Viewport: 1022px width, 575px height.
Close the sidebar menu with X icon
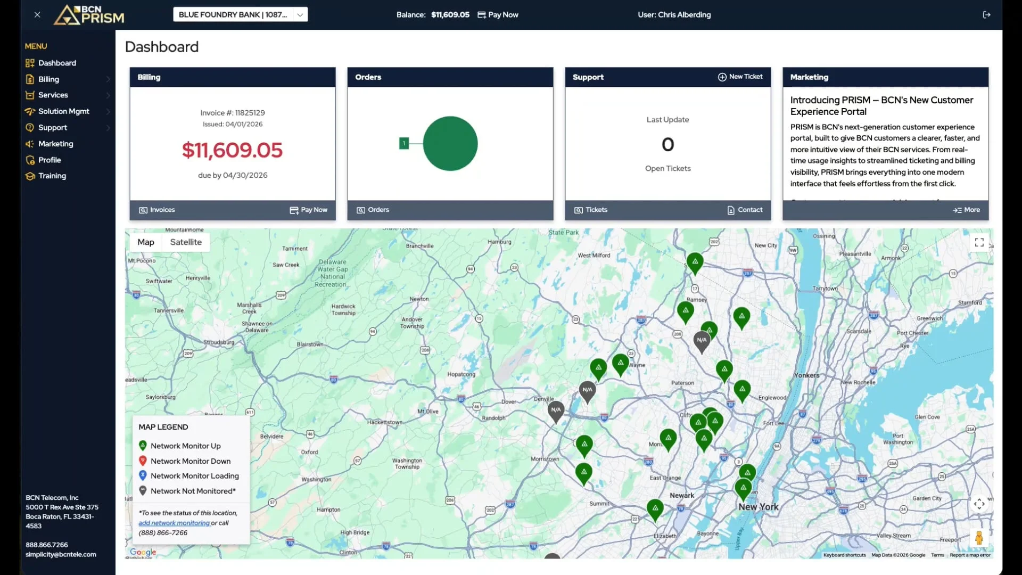click(37, 15)
